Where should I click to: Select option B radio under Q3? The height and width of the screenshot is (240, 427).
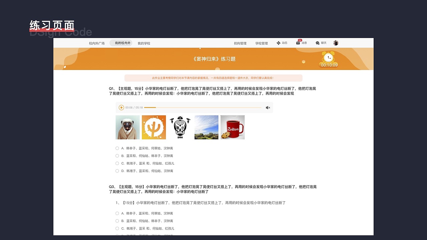[117, 221]
